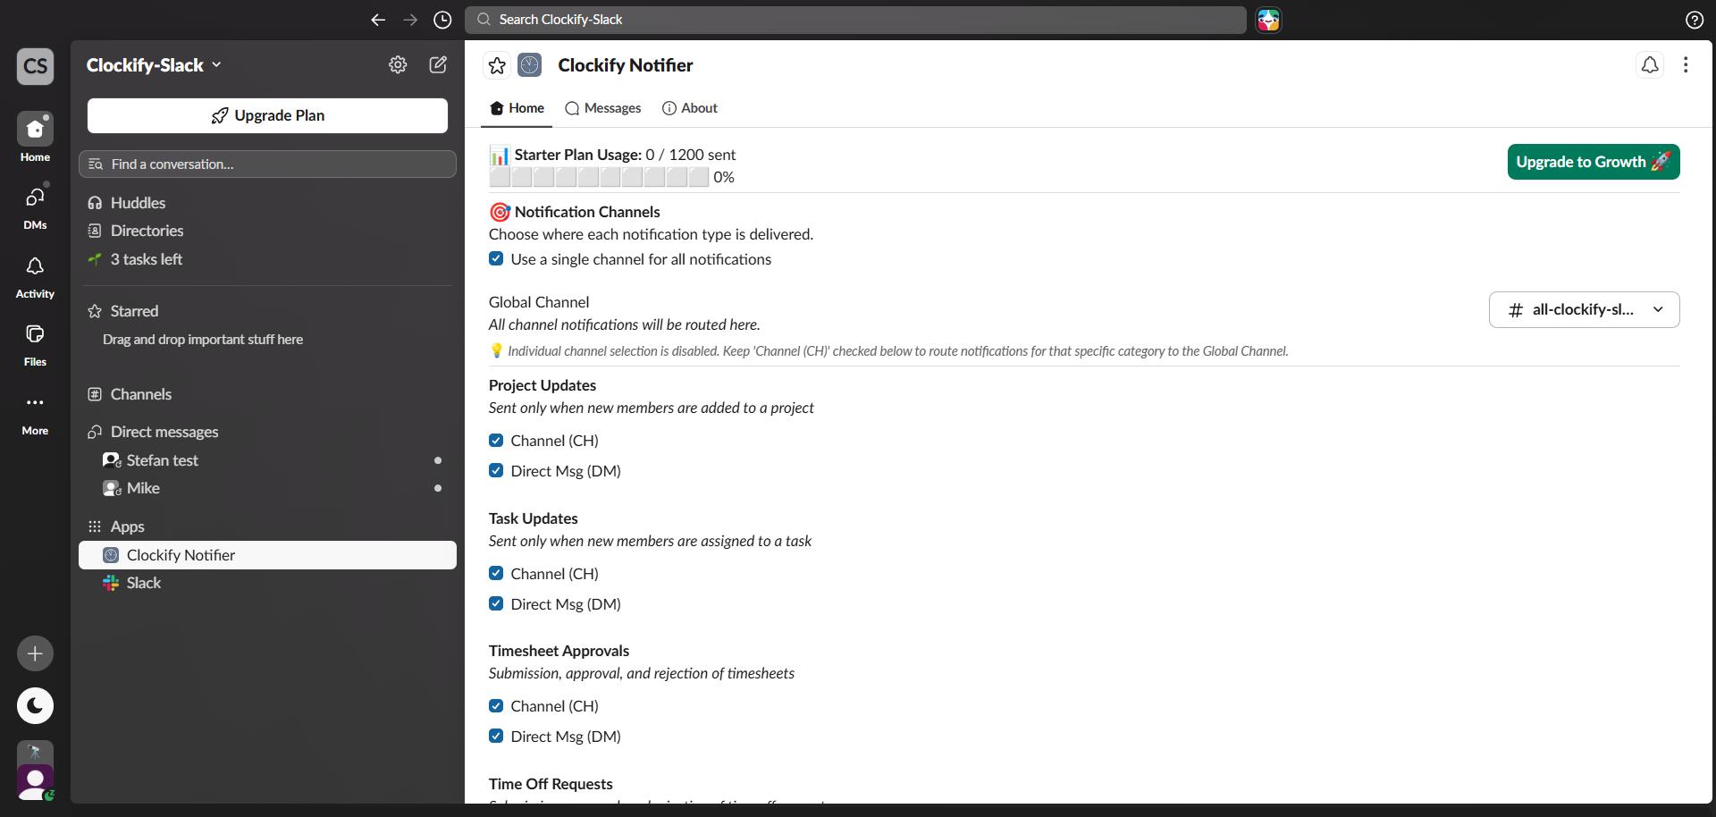Click the Upgrade Plan button
Image resolution: width=1716 pixels, height=817 pixels.
tap(267, 115)
